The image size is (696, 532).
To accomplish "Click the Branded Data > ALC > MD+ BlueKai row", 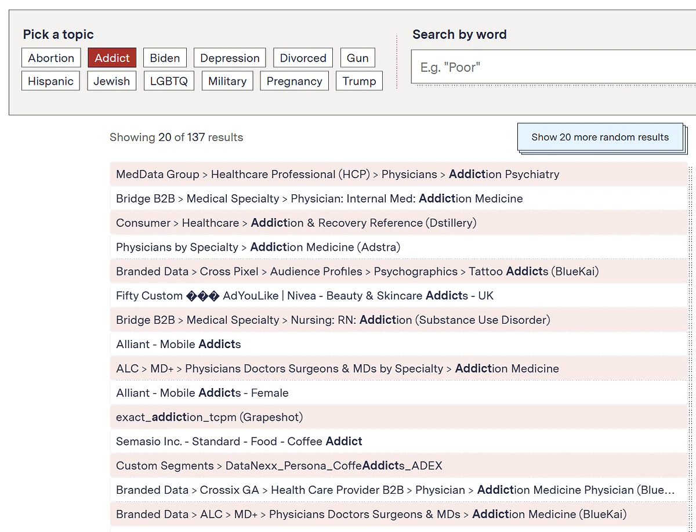I will 398,514.
